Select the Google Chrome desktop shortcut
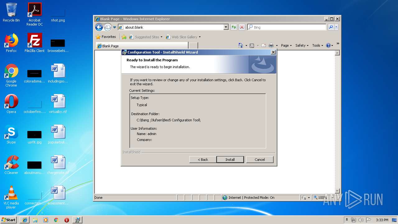Viewport: 398px width, 224px height. pyautogui.click(x=11, y=75)
